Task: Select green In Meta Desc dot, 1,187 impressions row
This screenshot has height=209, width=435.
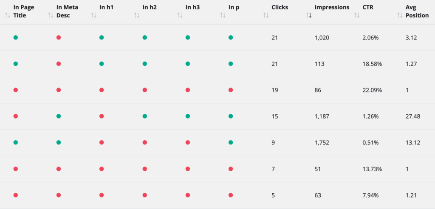Action: (x=59, y=116)
